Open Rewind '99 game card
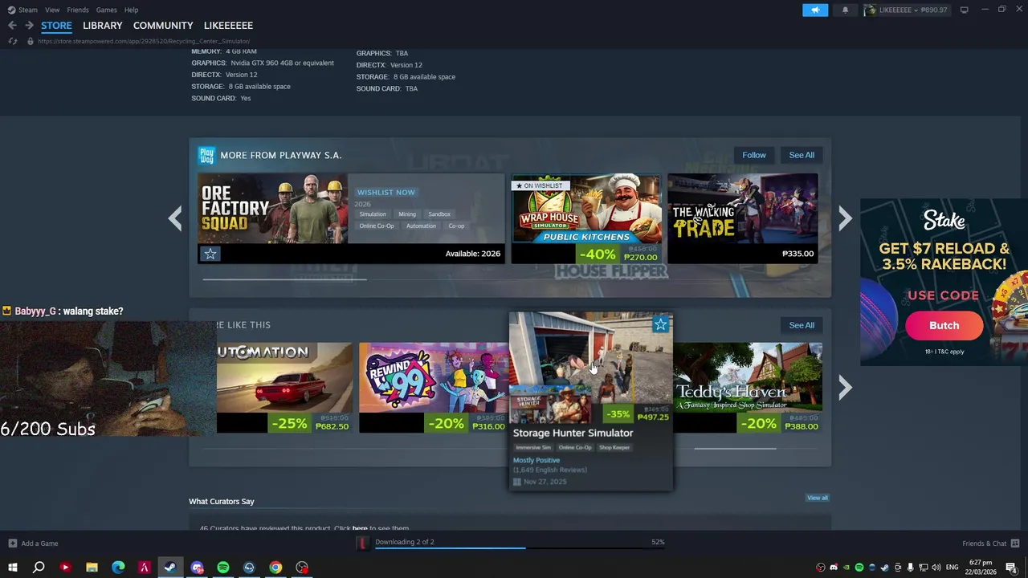 pos(434,388)
